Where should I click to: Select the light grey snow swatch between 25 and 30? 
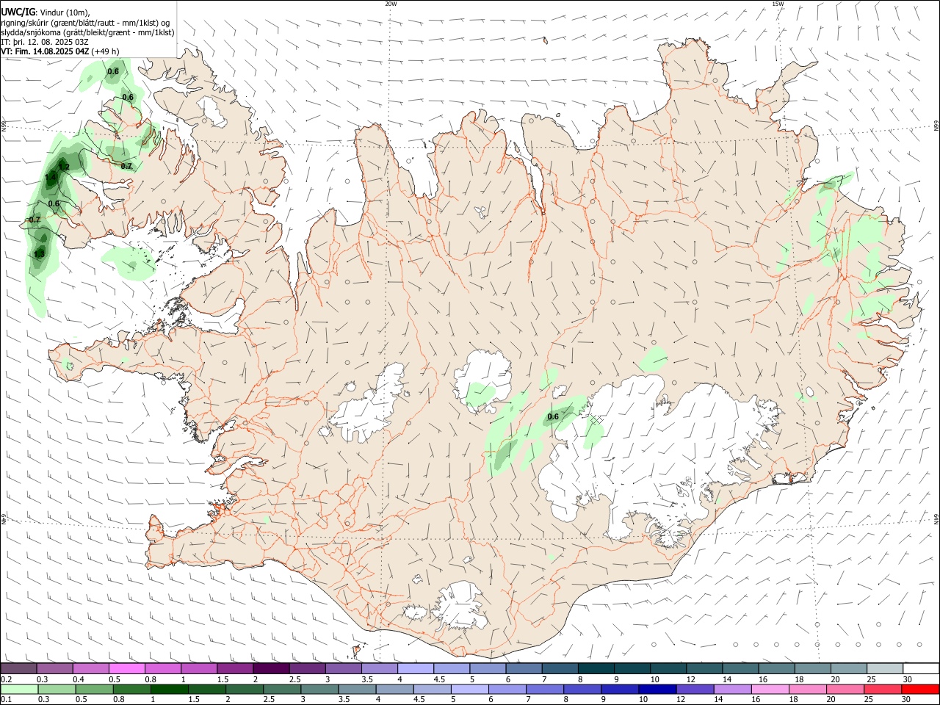(x=885, y=669)
